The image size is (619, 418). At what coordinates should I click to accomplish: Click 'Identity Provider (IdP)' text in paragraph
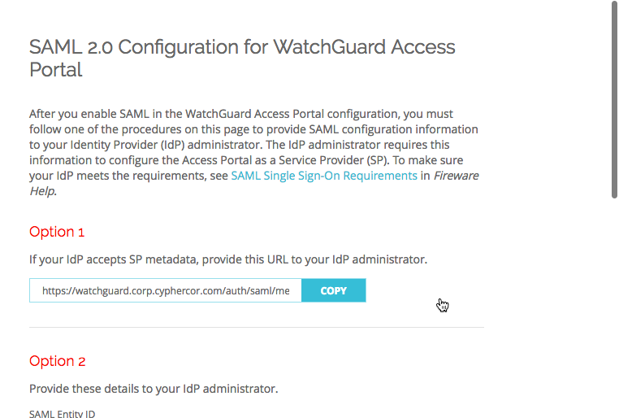(x=128, y=145)
